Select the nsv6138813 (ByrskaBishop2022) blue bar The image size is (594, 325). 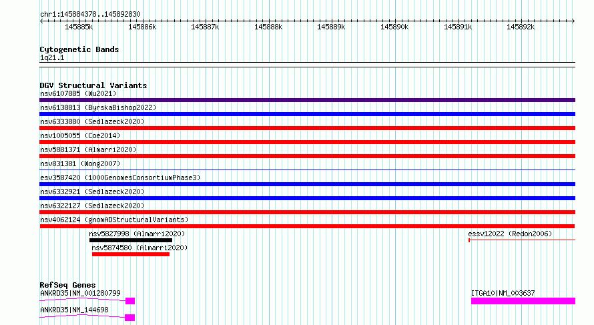(307, 114)
